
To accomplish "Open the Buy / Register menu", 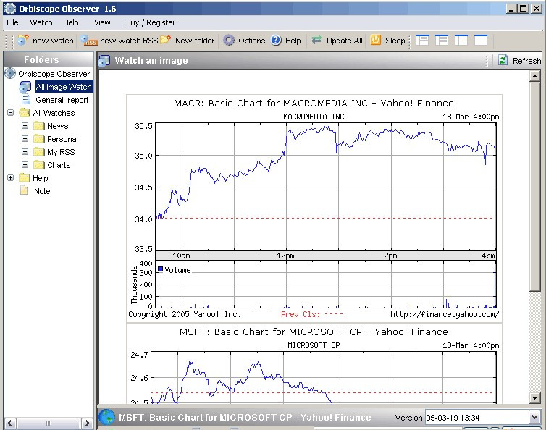I will coord(151,22).
